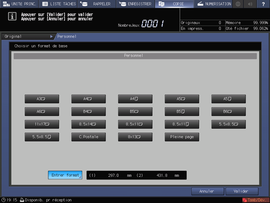Click the 'Choisir un format de base' title
270x203 pixels.
tap(41, 46)
